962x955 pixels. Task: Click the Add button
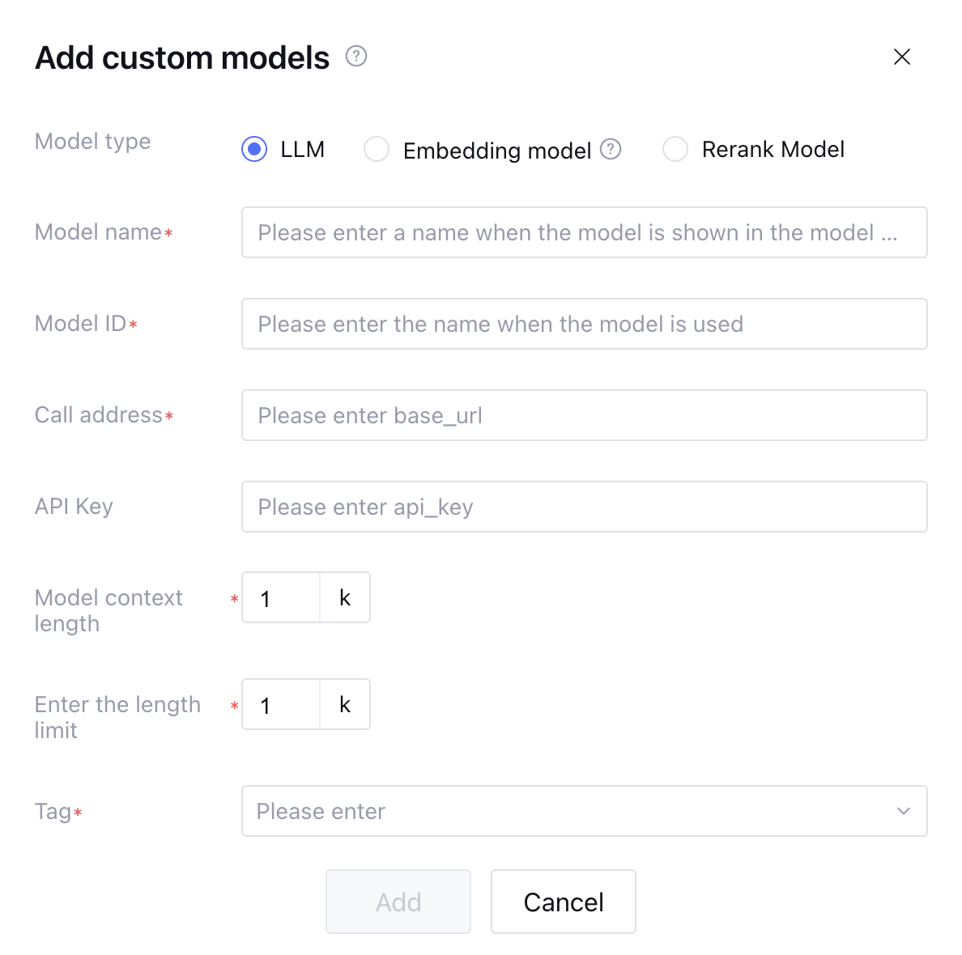398,902
